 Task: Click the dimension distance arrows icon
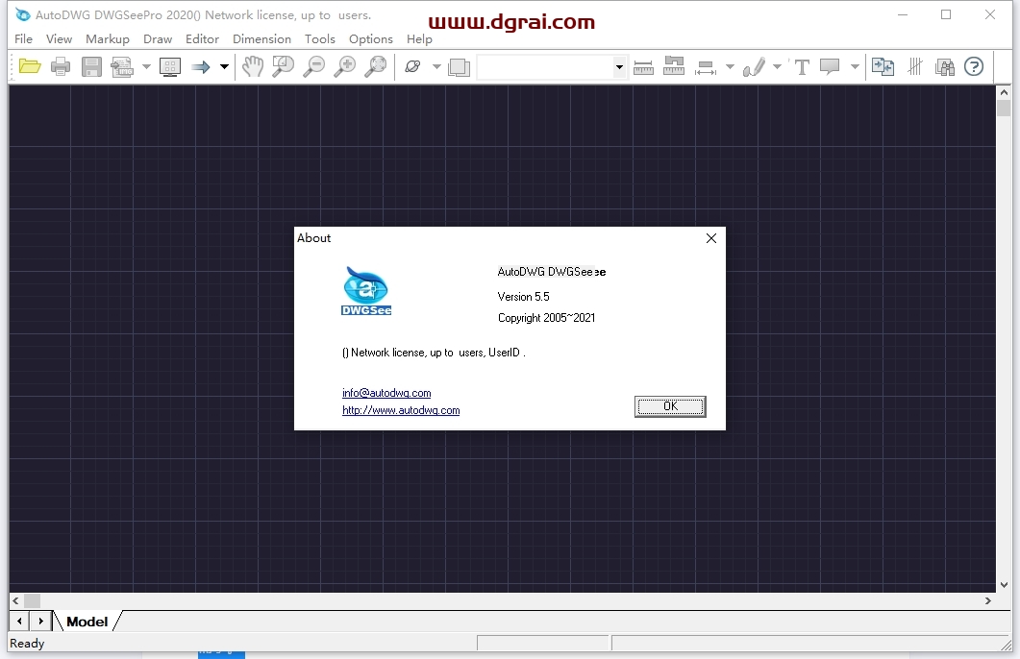pos(705,67)
